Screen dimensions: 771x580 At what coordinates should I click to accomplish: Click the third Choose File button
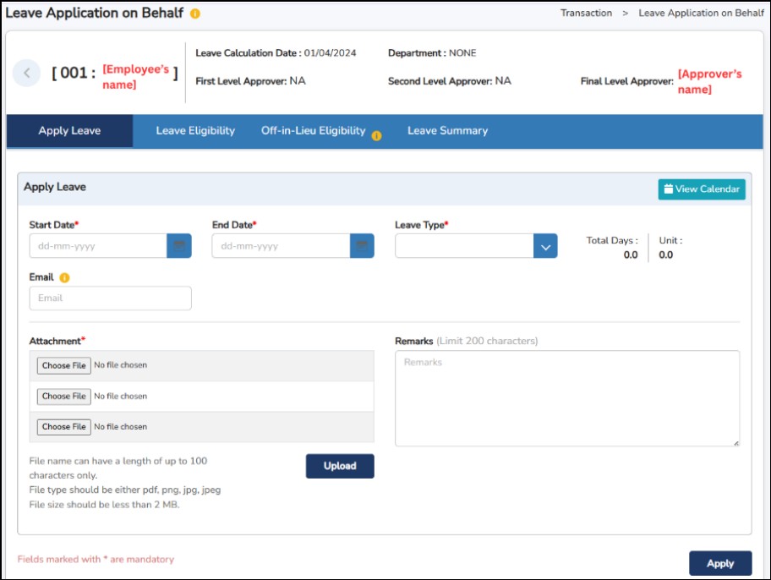(64, 427)
